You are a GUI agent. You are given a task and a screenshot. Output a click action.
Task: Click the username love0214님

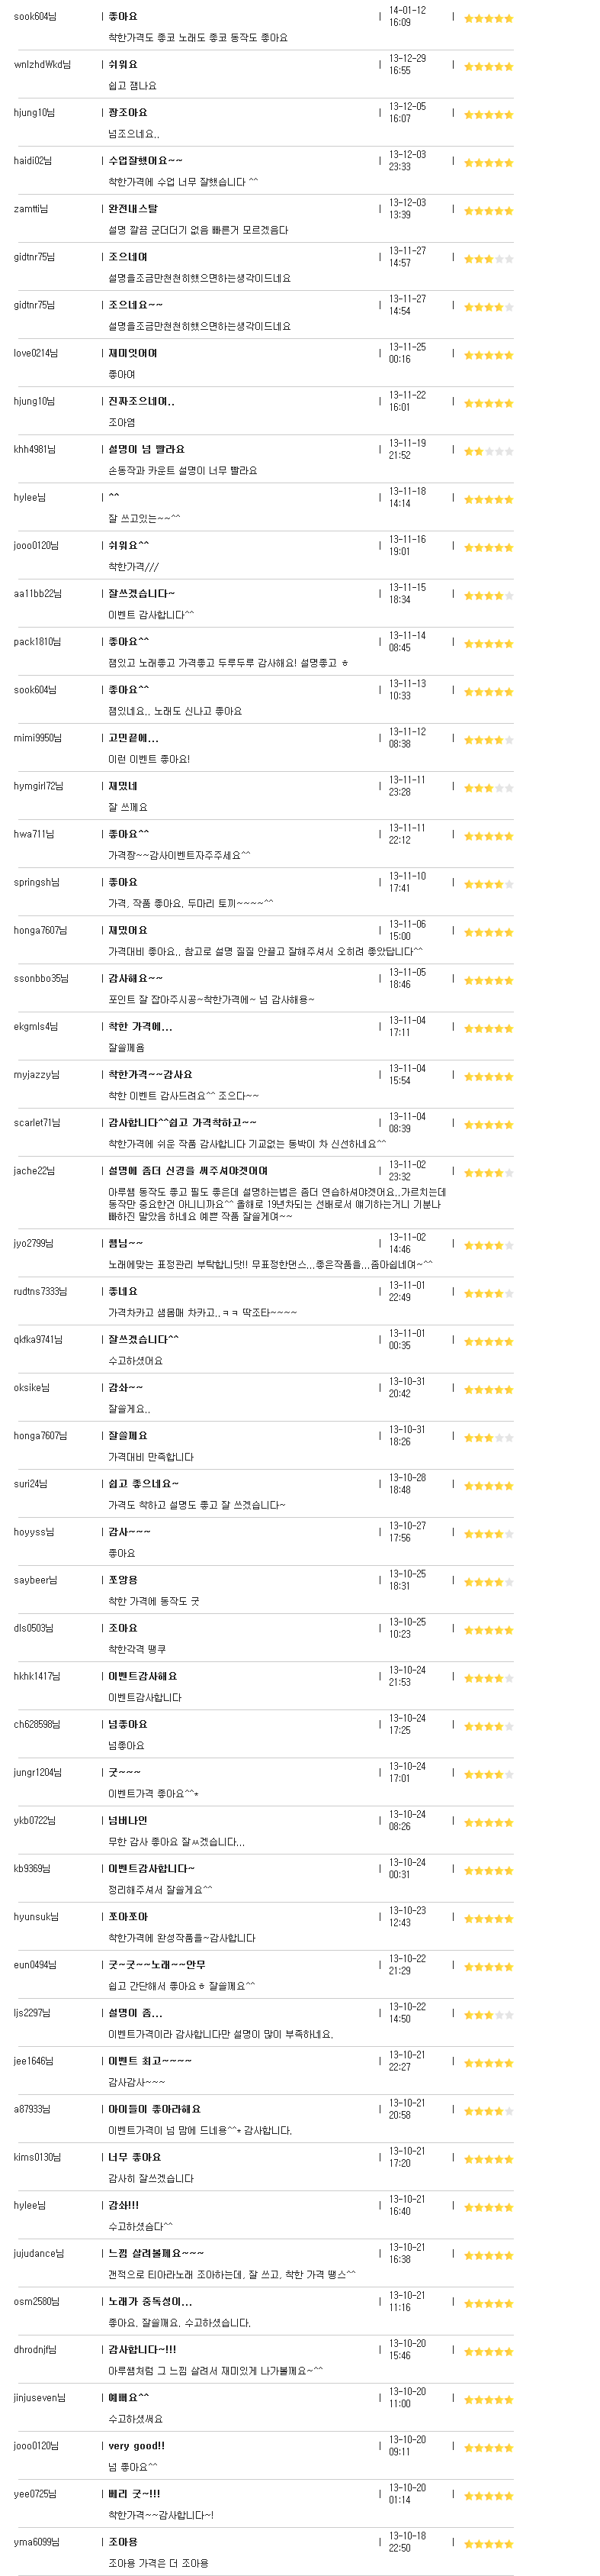[36, 353]
